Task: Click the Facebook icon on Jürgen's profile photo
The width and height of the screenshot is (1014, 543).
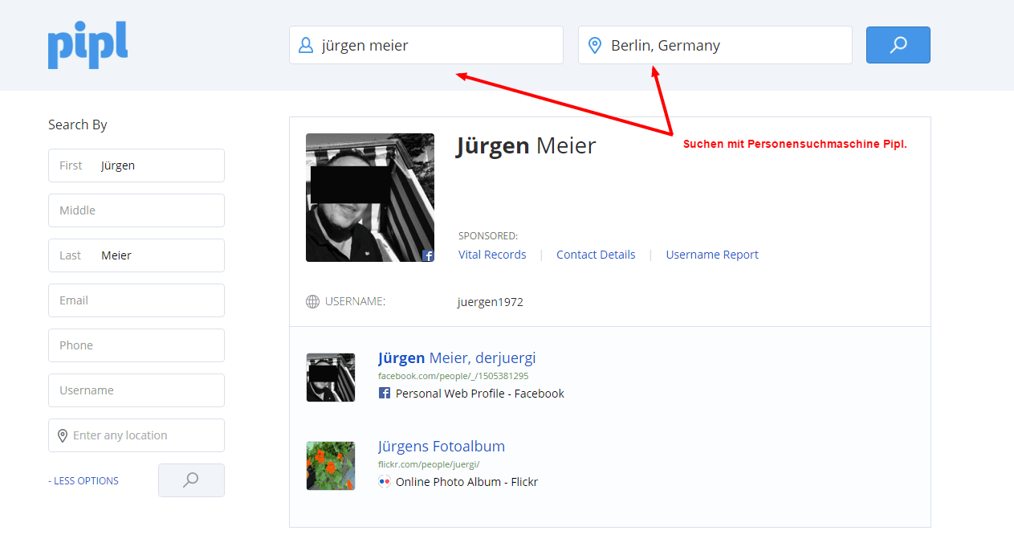Action: click(427, 254)
